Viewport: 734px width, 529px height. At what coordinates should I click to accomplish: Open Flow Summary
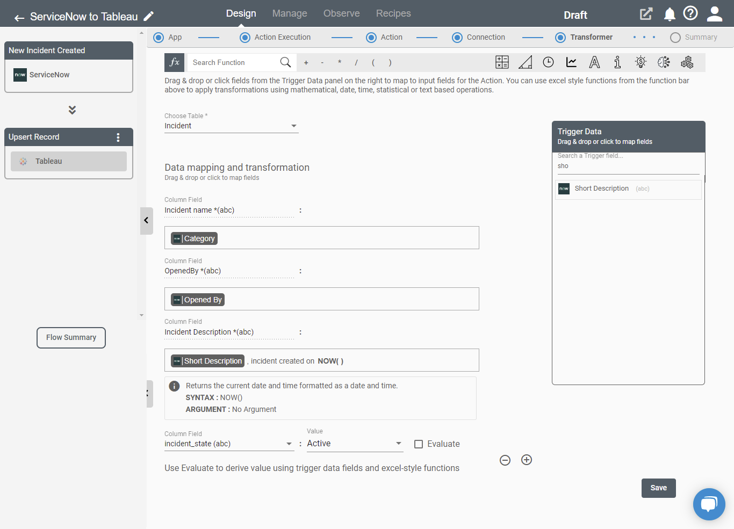coord(71,338)
